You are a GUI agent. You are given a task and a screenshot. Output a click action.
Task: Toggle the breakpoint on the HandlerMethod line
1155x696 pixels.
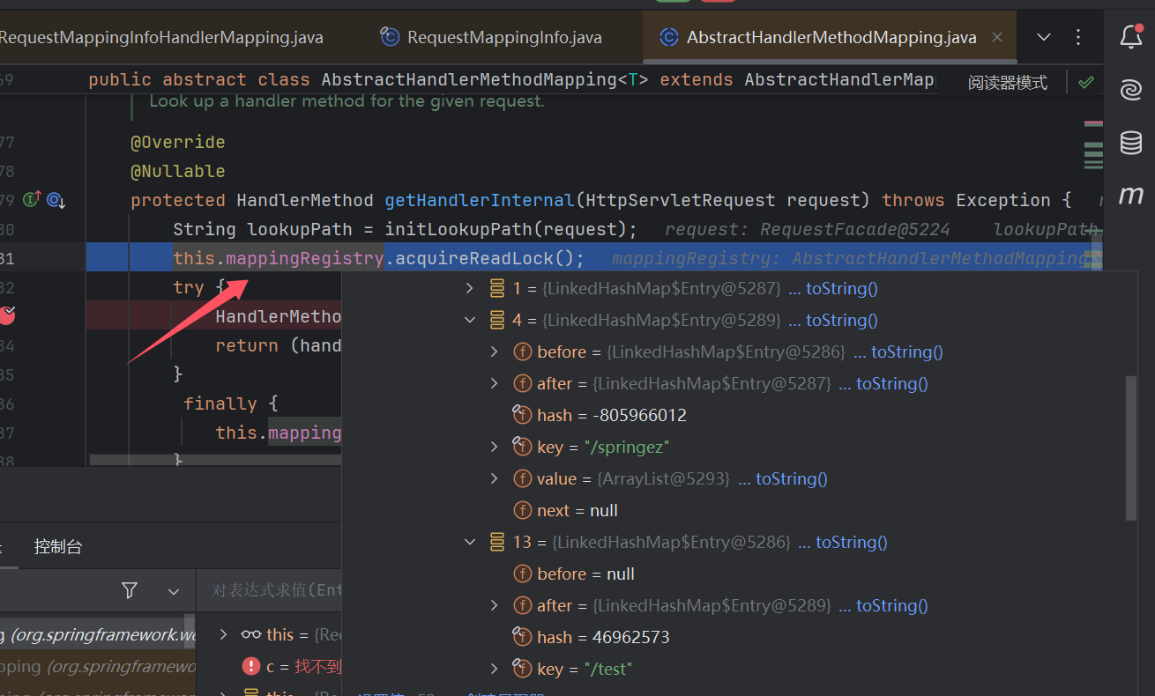click(8, 315)
